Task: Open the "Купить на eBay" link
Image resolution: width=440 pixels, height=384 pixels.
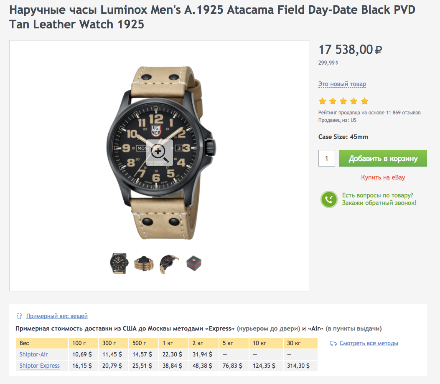Action: 383,177
